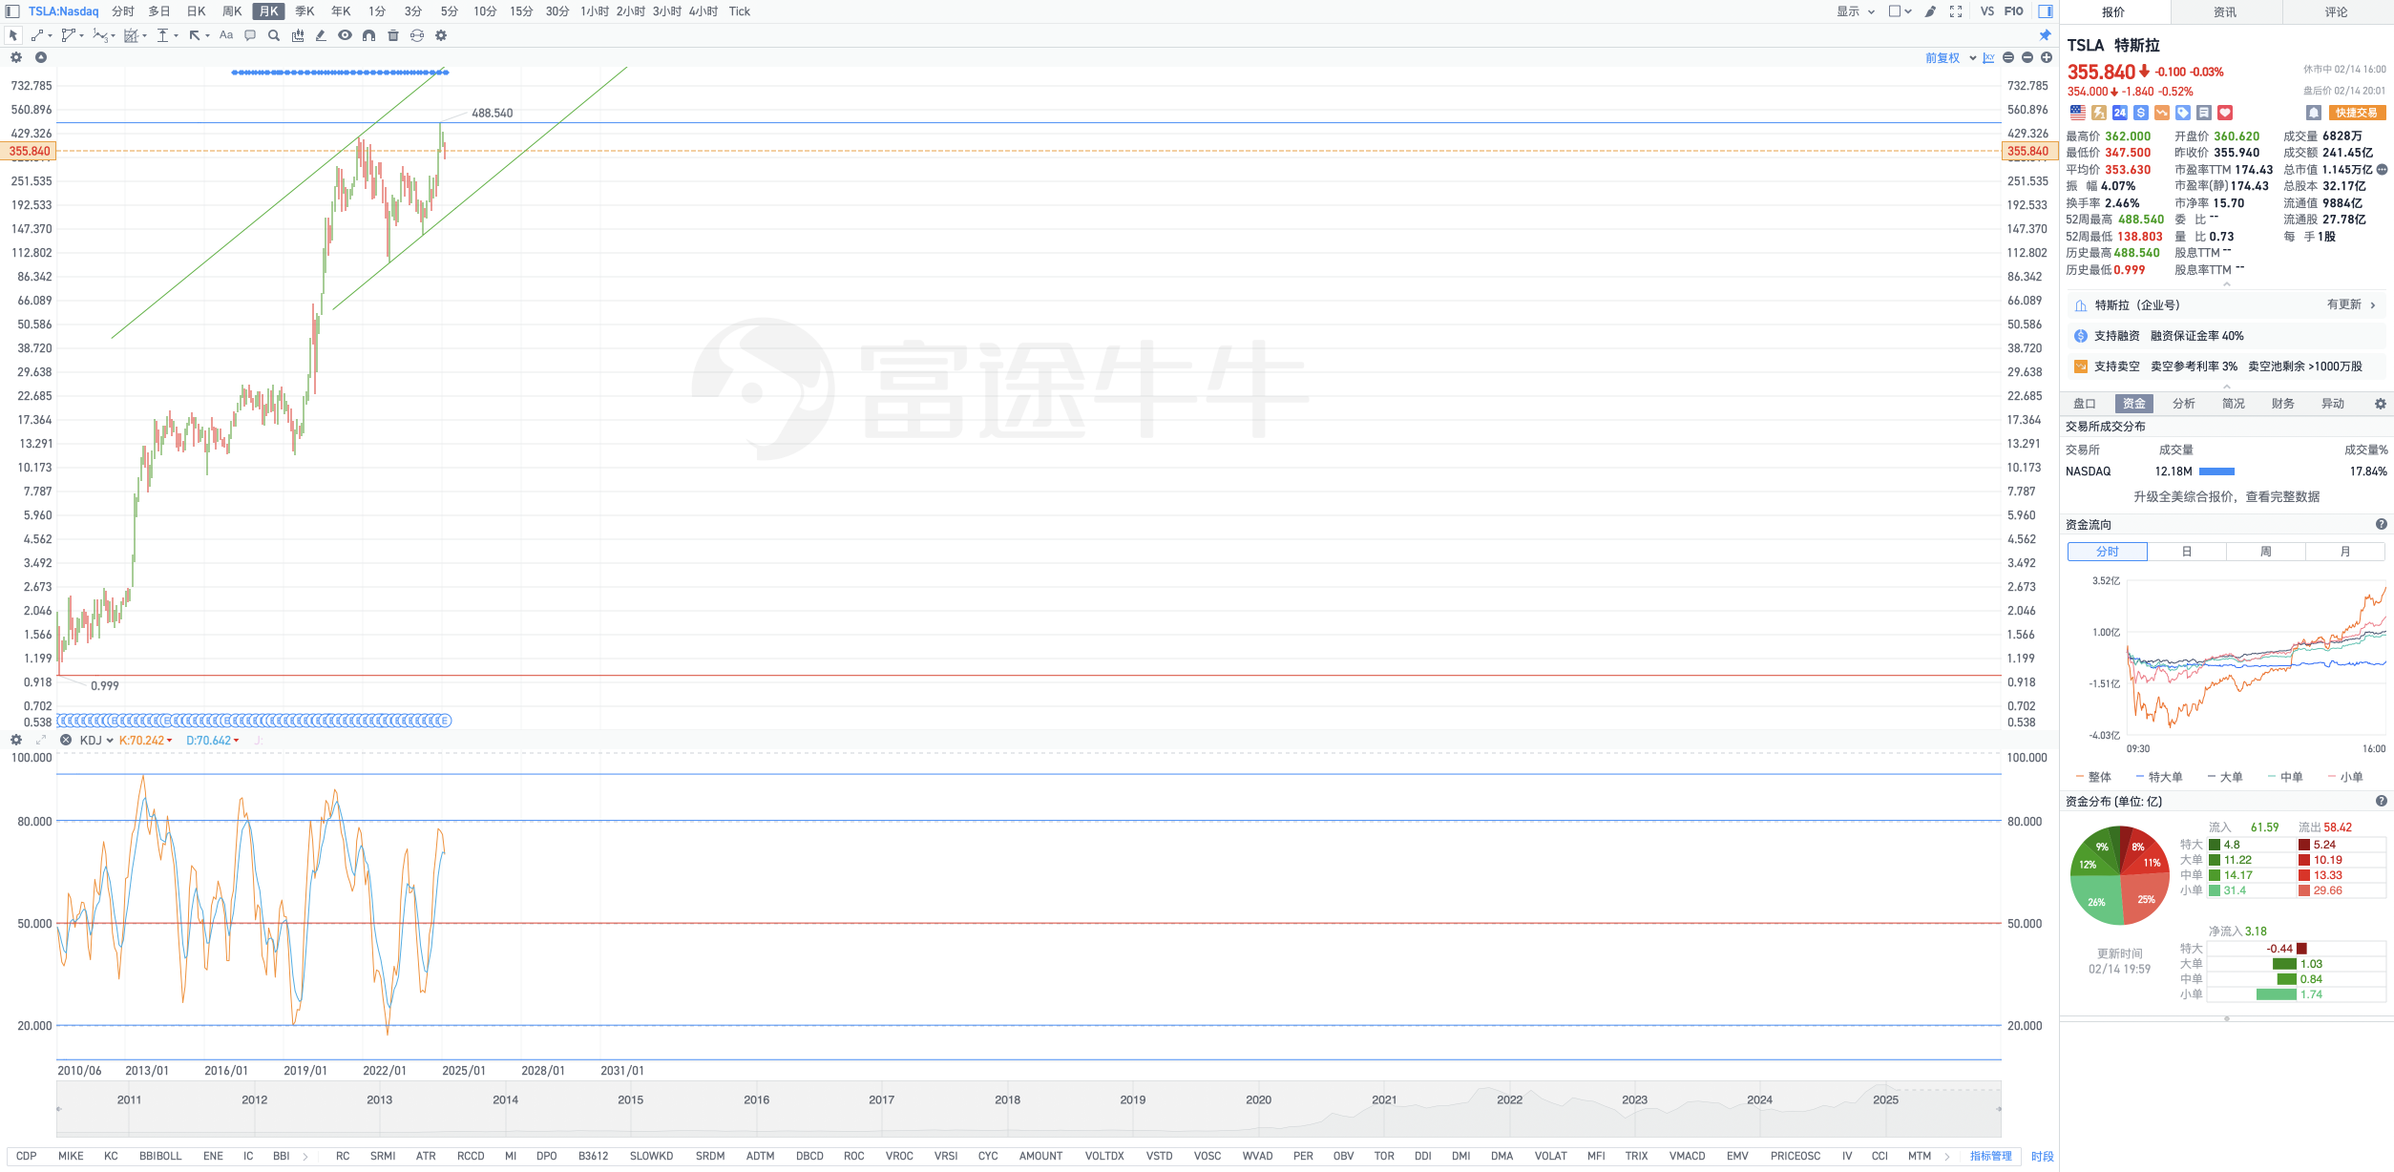Screen dimensions: 2394x1172
Task: Select 月 in the capital flow selector
Action: (x=2345, y=552)
